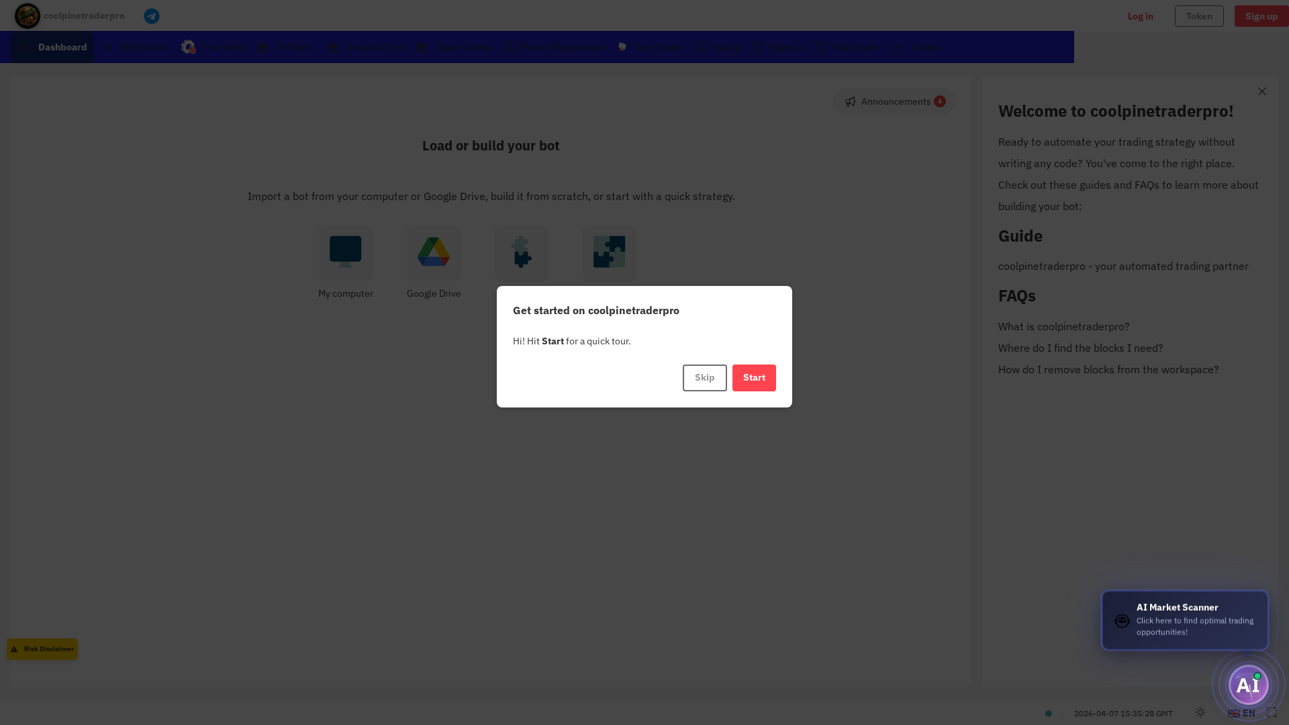Import bot from My computer icon
Screen dimensions: 1289x725
click(345, 252)
